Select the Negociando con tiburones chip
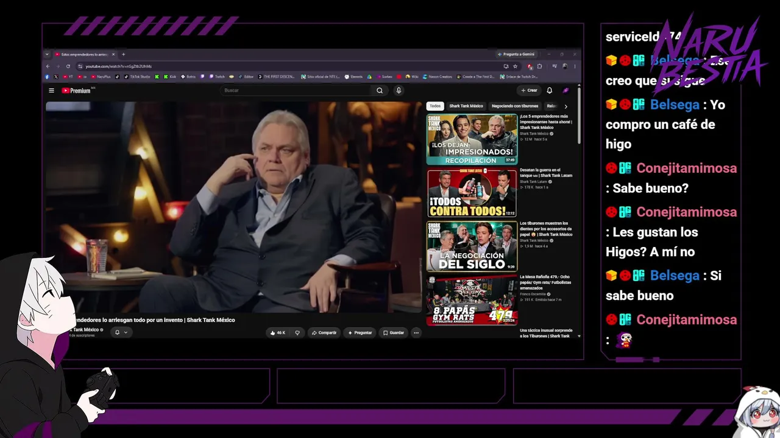 coord(515,106)
